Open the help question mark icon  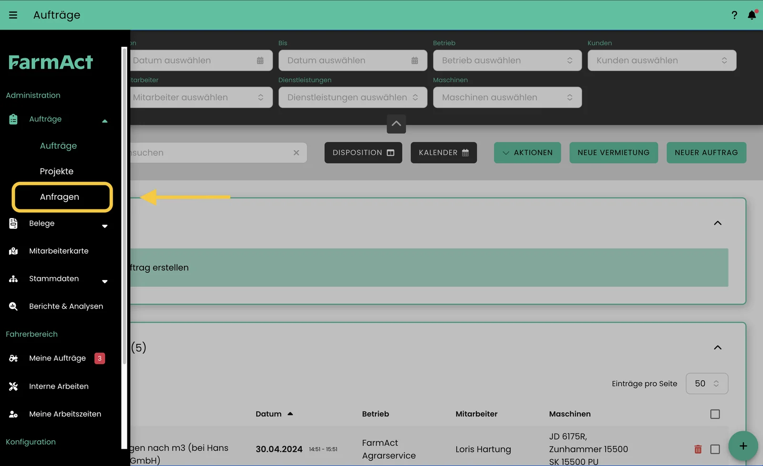734,15
